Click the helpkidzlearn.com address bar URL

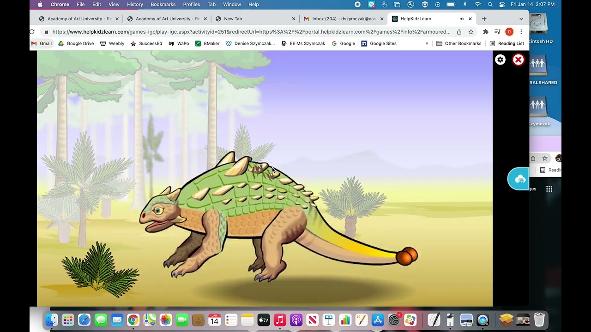coord(251,32)
